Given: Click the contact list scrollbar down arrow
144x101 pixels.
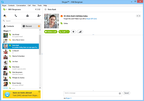Looking at the screenshot, I should pyautogui.click(x=40, y=88).
